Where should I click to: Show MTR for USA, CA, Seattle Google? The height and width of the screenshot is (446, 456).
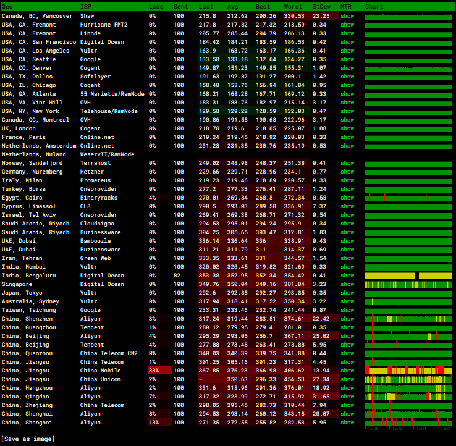(x=347, y=59)
